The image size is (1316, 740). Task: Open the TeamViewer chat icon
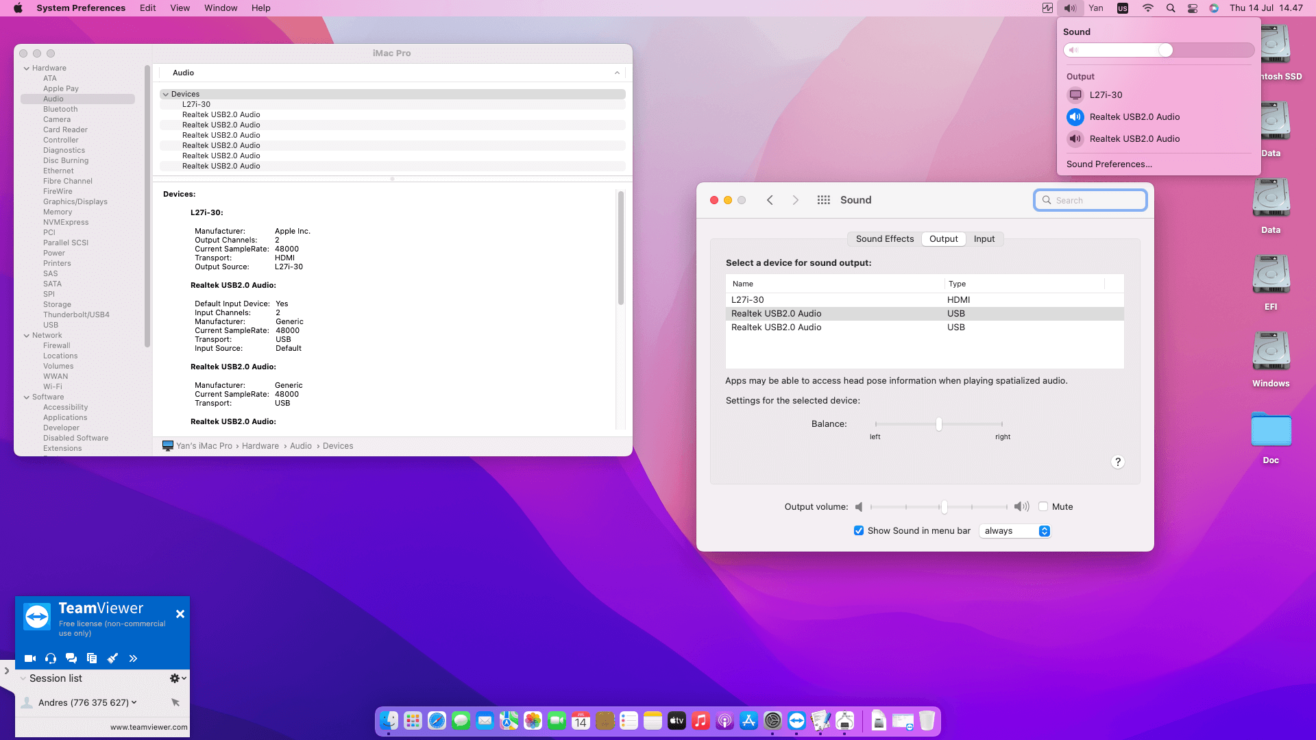pos(71,658)
